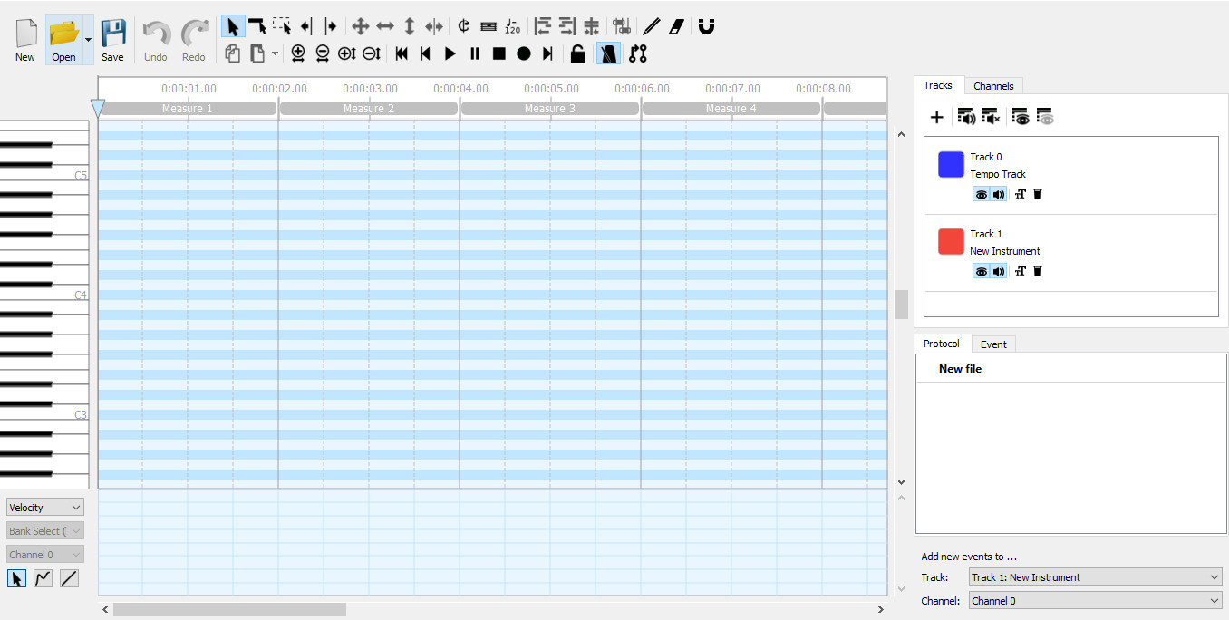Mute all tracks using the panel icon
This screenshot has width=1229, height=620.
[x=992, y=116]
